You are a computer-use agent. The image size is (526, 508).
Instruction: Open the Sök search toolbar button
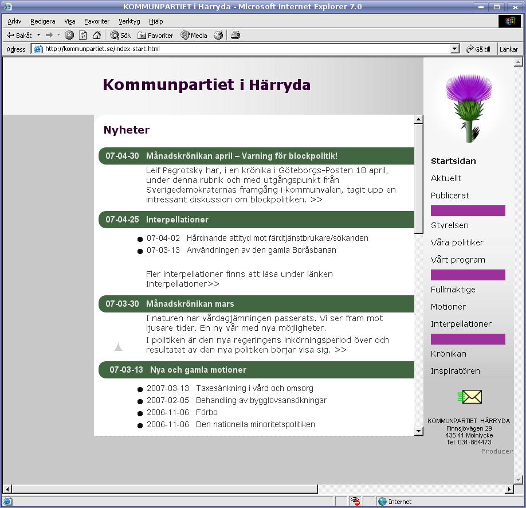click(x=120, y=35)
